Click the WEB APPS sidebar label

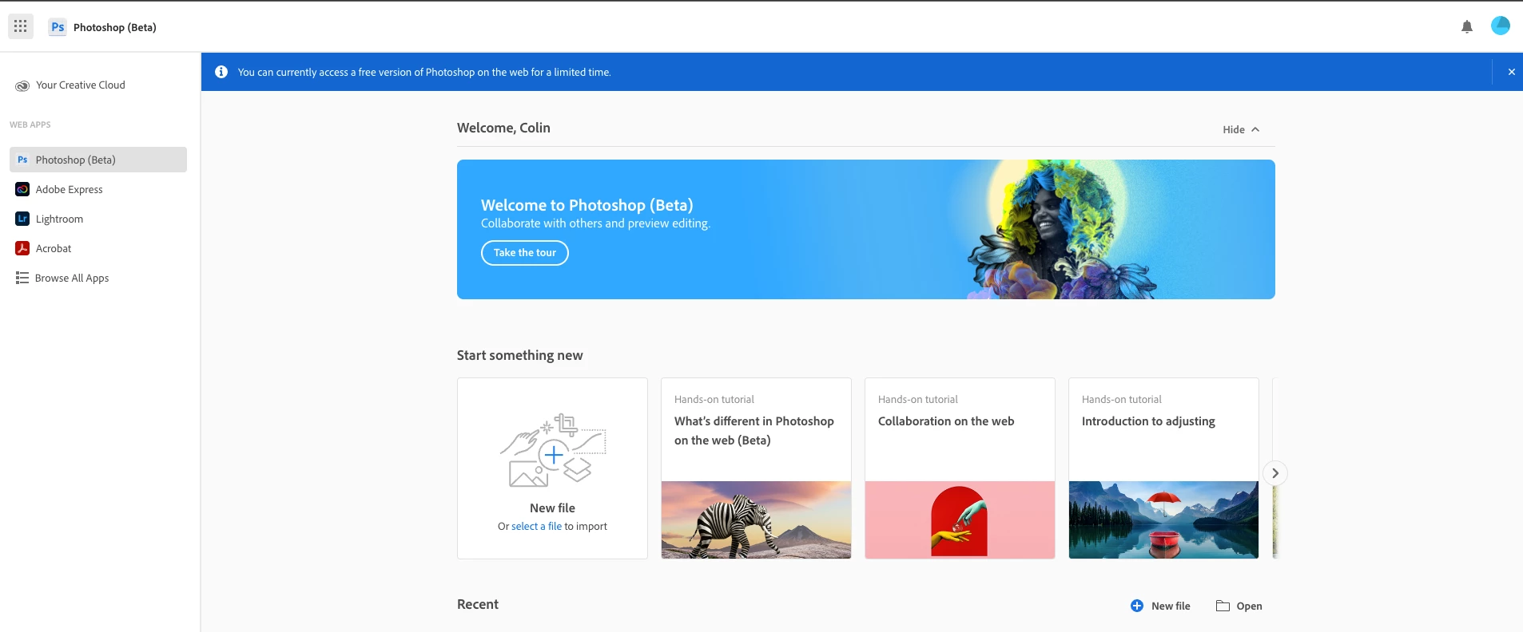coord(30,124)
